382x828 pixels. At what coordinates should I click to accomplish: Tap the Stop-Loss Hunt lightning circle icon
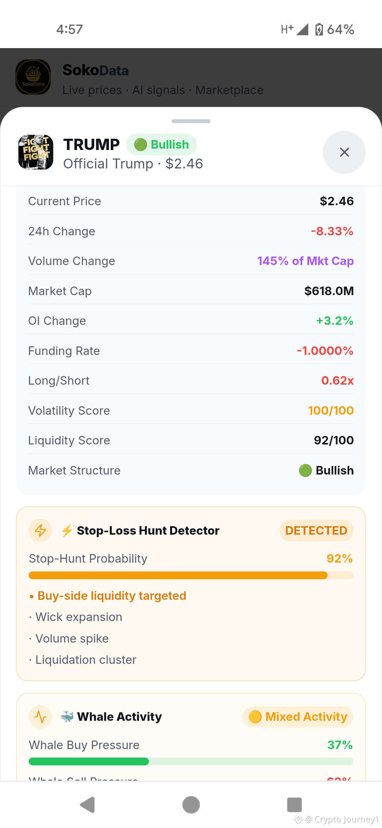tap(40, 530)
